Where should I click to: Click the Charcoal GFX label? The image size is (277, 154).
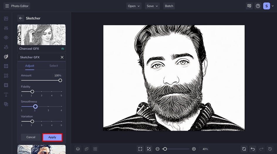tap(29, 49)
